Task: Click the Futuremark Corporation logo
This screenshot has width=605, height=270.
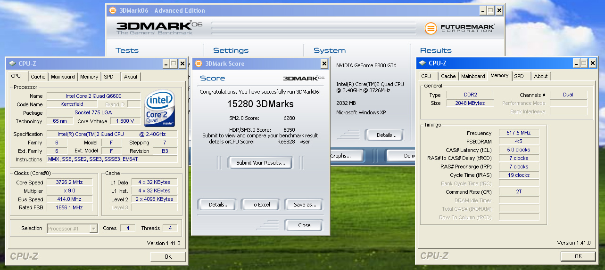Action: pos(459,28)
